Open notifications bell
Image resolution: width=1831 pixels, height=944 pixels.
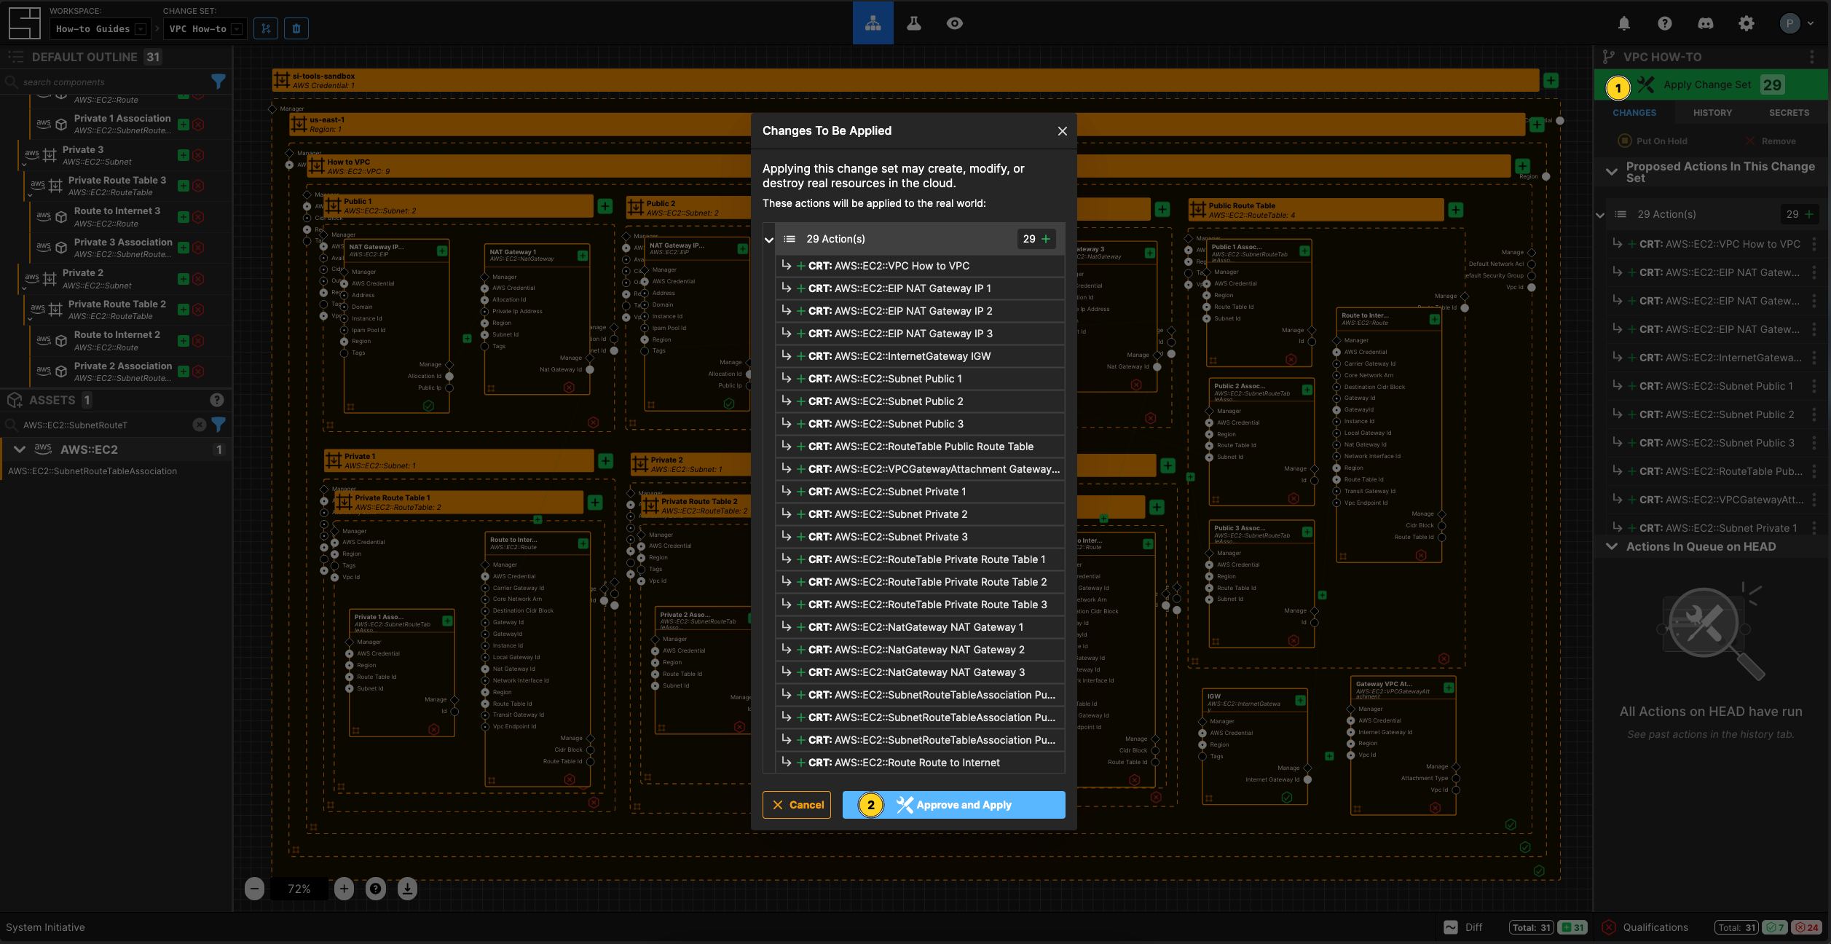click(1623, 23)
